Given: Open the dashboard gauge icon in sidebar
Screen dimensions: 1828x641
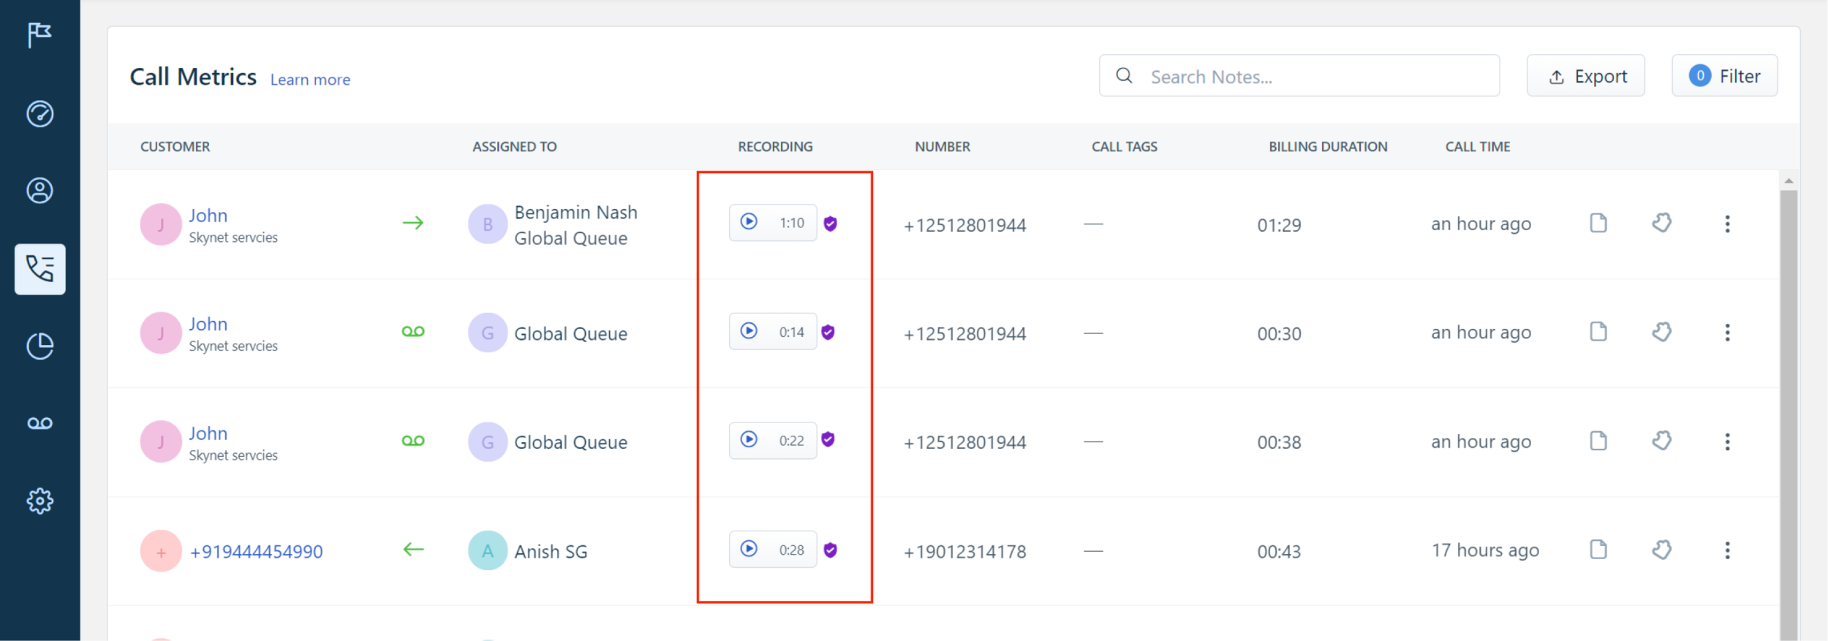Looking at the screenshot, I should click(39, 114).
